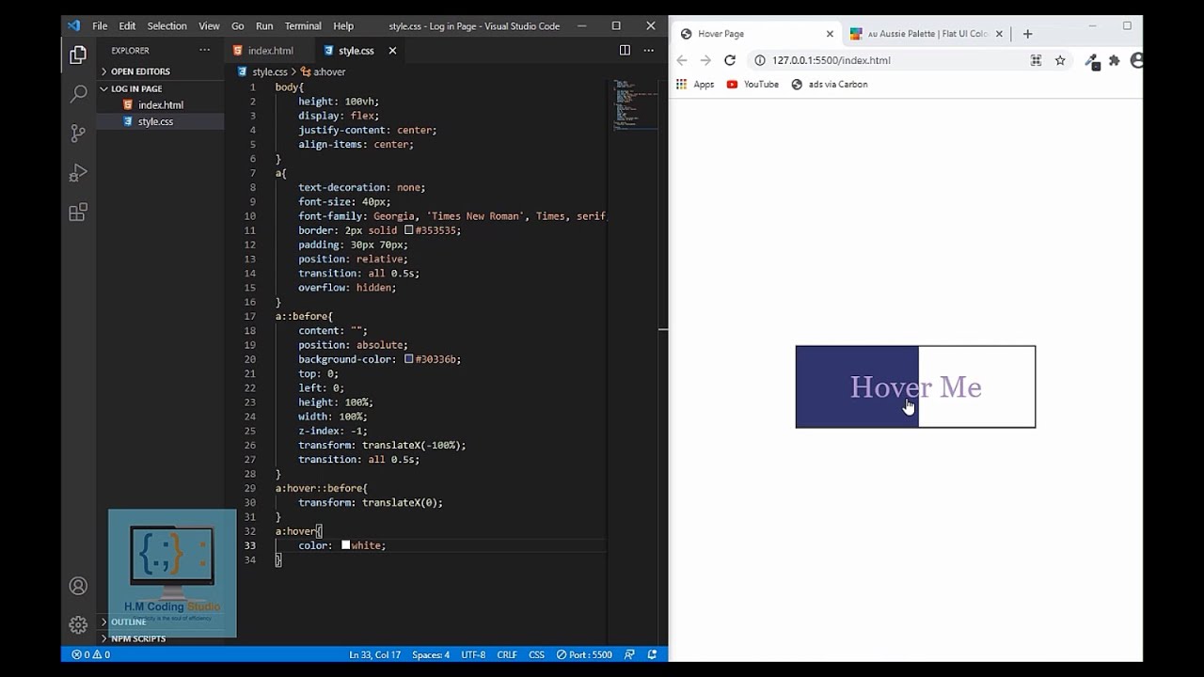Screen dimensions: 1204x677
Task: Open a new Chrome tab
Action: (1027, 34)
